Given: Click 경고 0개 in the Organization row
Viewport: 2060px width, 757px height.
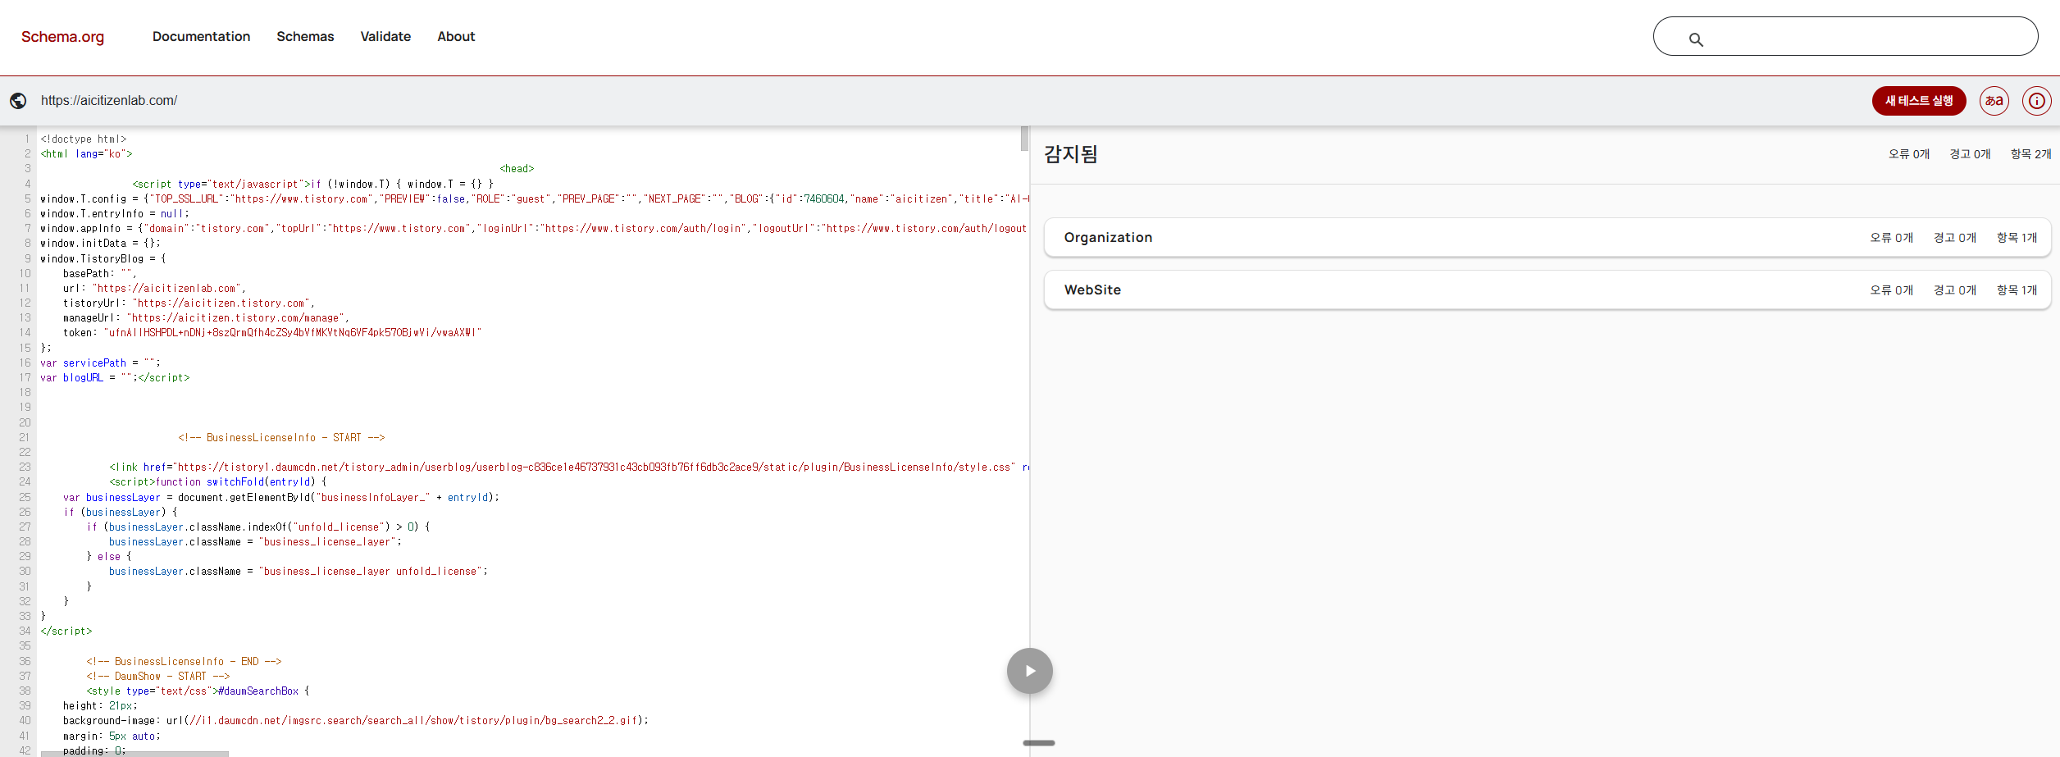Looking at the screenshot, I should [x=1955, y=238].
